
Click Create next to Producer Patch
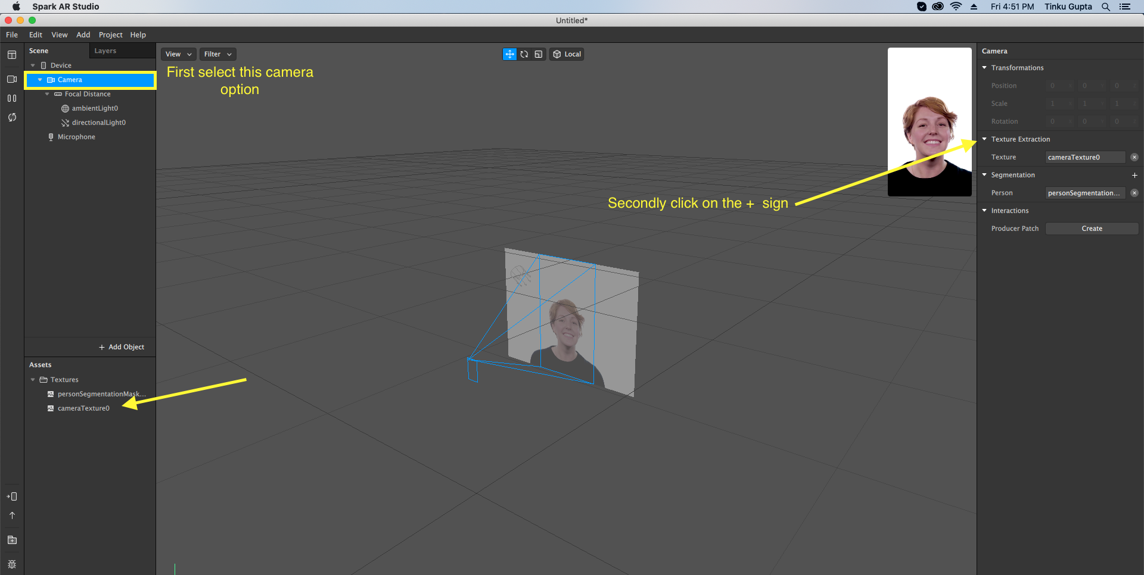point(1092,229)
